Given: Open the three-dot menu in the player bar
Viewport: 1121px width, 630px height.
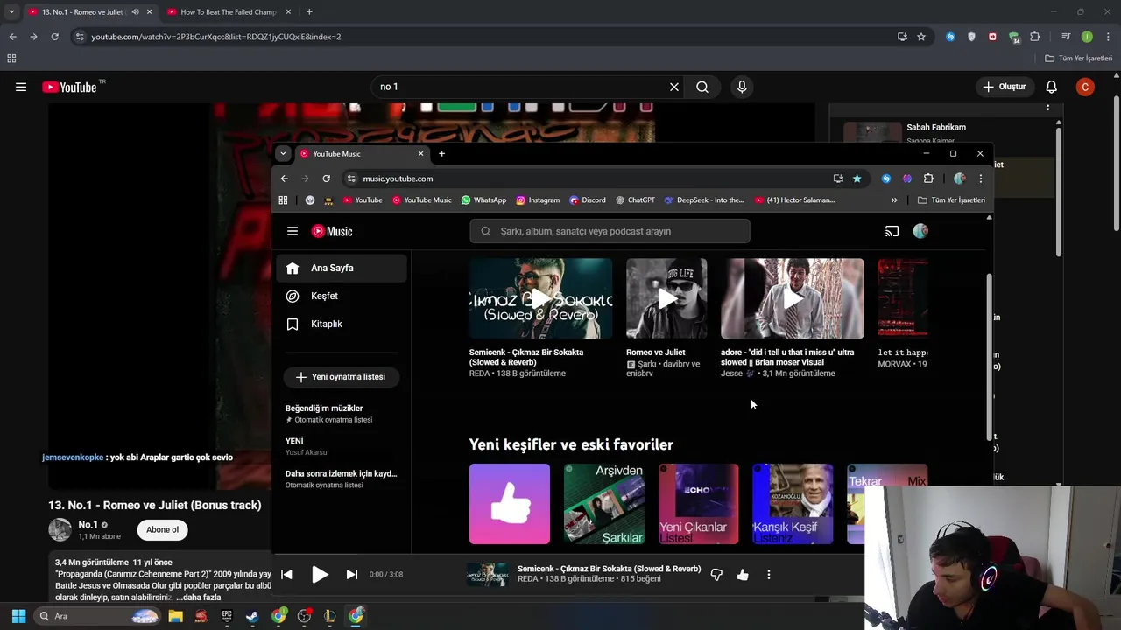Looking at the screenshot, I should coord(769,575).
